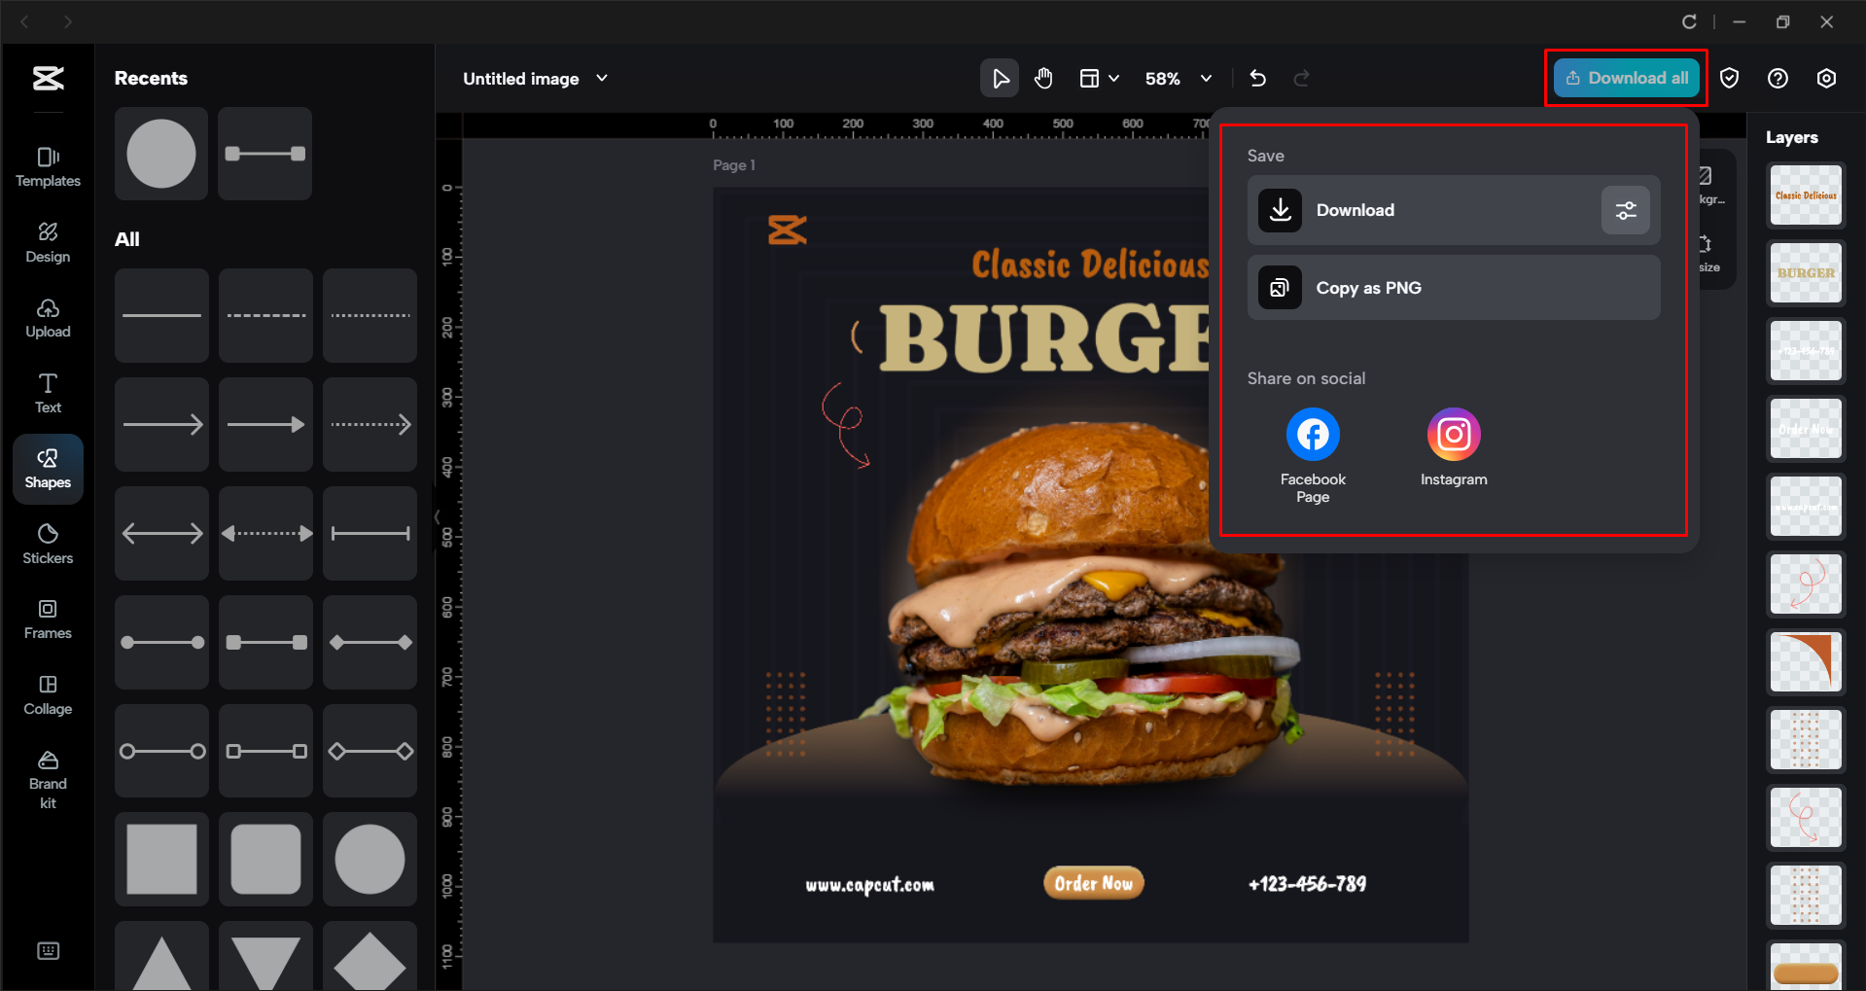Open the canvas layout dropdown in the toolbar
The width and height of the screenshot is (1866, 991).
pos(1100,78)
